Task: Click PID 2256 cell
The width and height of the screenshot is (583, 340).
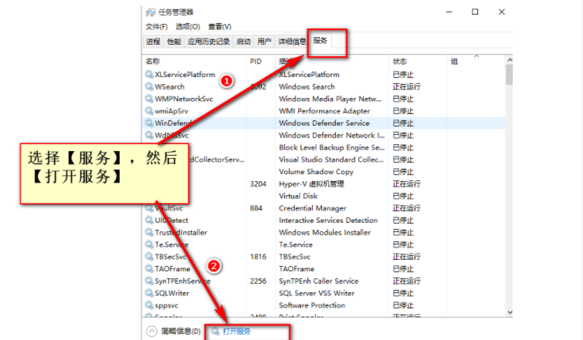Action: (x=258, y=281)
